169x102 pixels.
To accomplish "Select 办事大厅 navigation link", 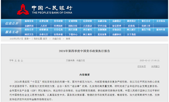I will pos(44,35).
